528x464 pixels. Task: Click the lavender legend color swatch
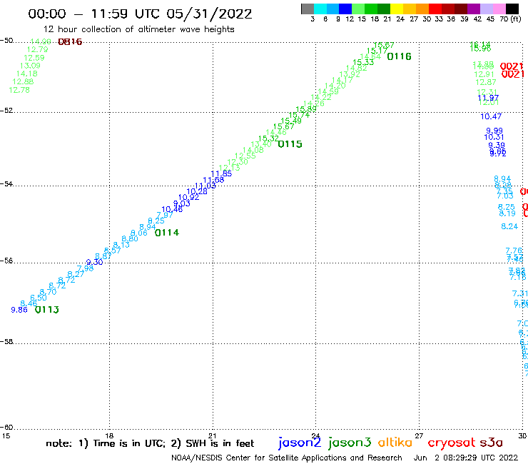[x=487, y=9]
